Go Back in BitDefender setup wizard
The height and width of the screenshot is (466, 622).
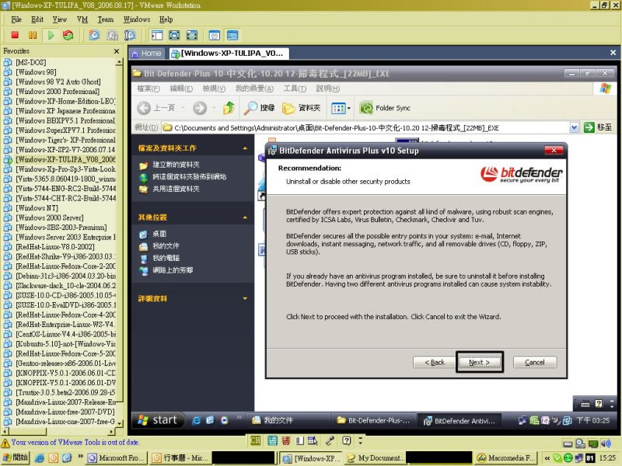(434, 362)
